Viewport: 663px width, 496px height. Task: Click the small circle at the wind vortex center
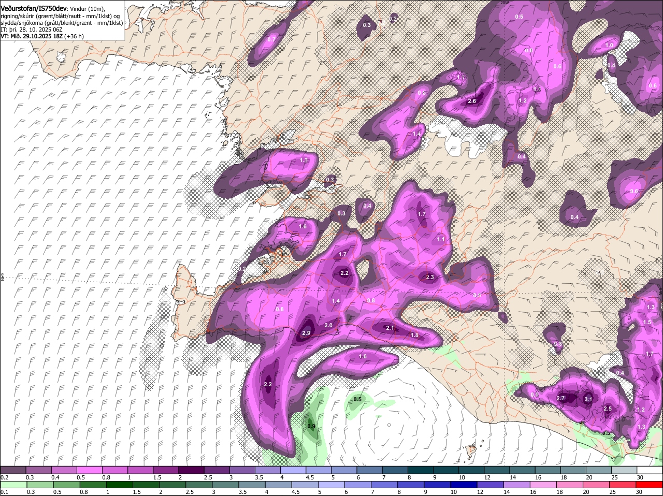coord(388,425)
